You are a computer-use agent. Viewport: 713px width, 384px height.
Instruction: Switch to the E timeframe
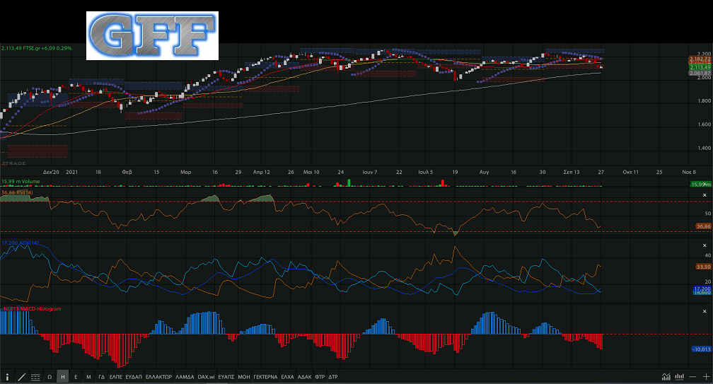[x=76, y=377]
